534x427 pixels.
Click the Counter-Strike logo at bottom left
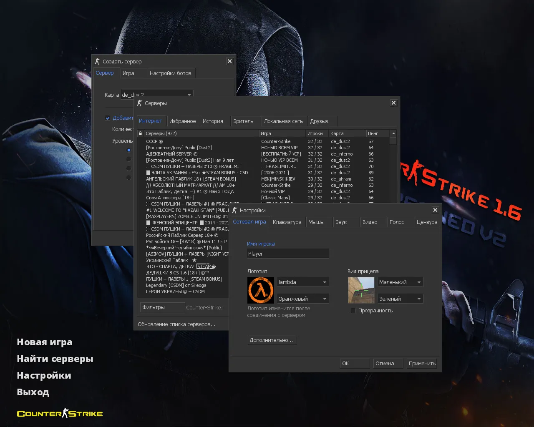coord(59,413)
